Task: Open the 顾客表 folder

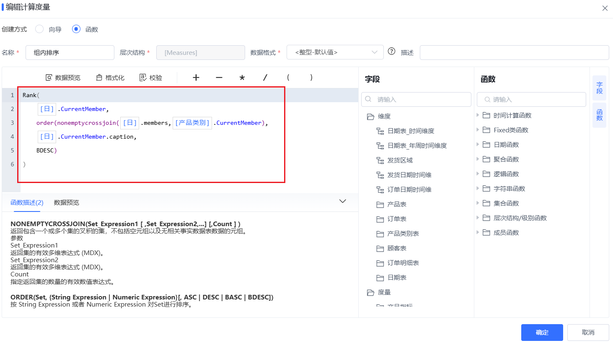Action: (x=397, y=248)
